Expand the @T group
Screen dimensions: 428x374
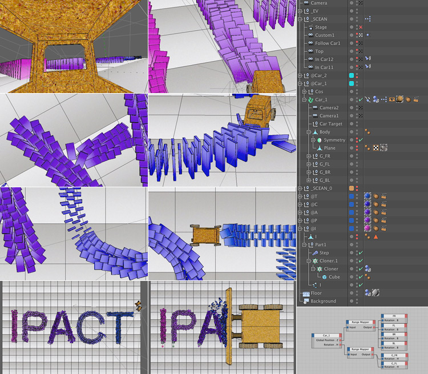pos(300,196)
